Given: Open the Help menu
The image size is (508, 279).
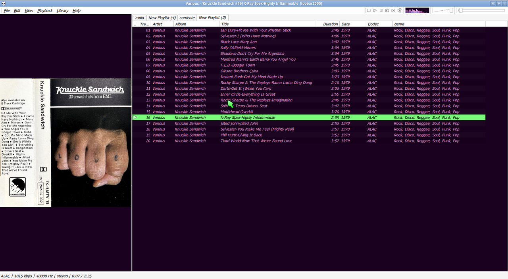Looking at the screenshot, I should click(76, 11).
